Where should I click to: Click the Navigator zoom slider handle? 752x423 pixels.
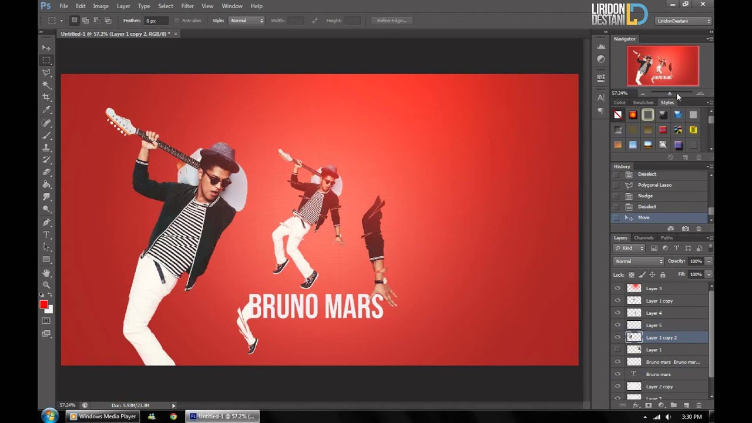pos(670,93)
